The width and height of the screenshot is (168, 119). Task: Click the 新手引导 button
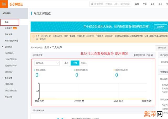(x=162, y=48)
